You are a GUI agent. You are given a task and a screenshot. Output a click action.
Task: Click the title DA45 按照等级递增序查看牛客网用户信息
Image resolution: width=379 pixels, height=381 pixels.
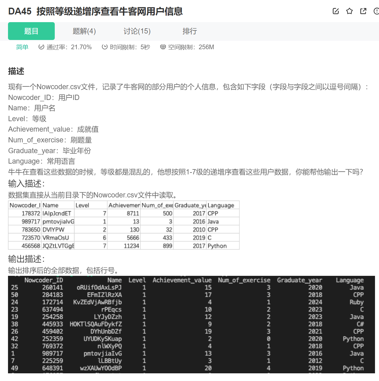coord(95,11)
